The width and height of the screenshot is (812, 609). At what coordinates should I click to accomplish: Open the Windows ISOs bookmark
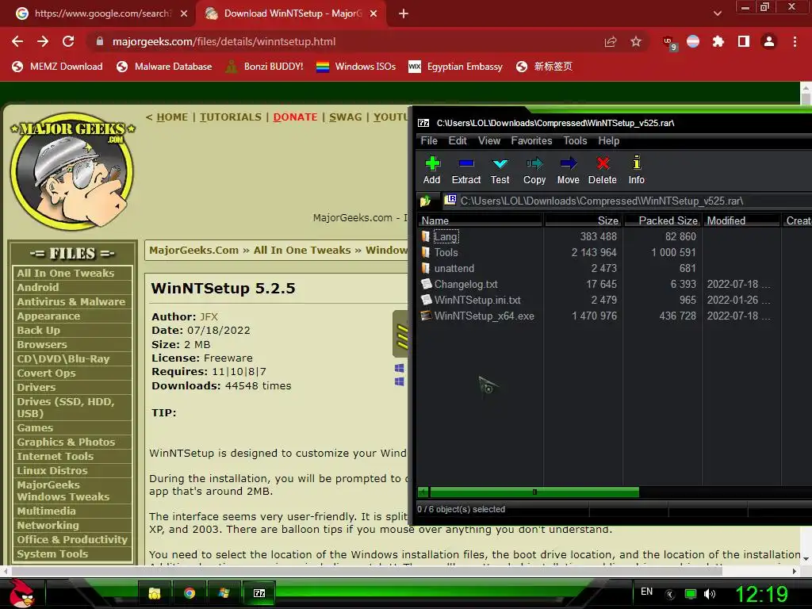[x=356, y=67]
